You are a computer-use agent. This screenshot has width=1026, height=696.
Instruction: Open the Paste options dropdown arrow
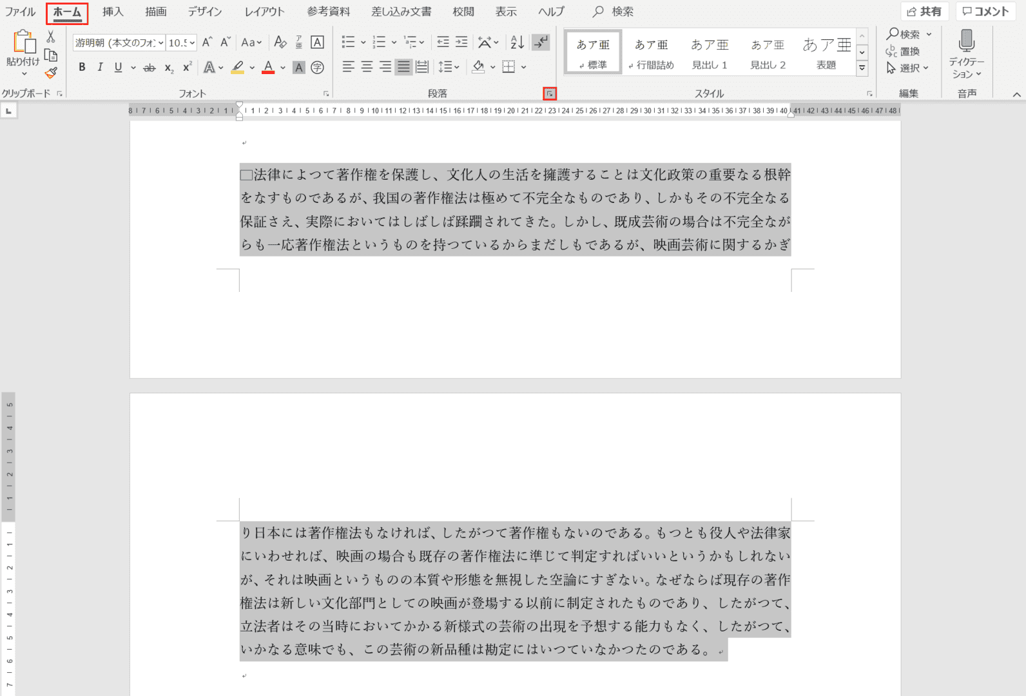tap(24, 73)
